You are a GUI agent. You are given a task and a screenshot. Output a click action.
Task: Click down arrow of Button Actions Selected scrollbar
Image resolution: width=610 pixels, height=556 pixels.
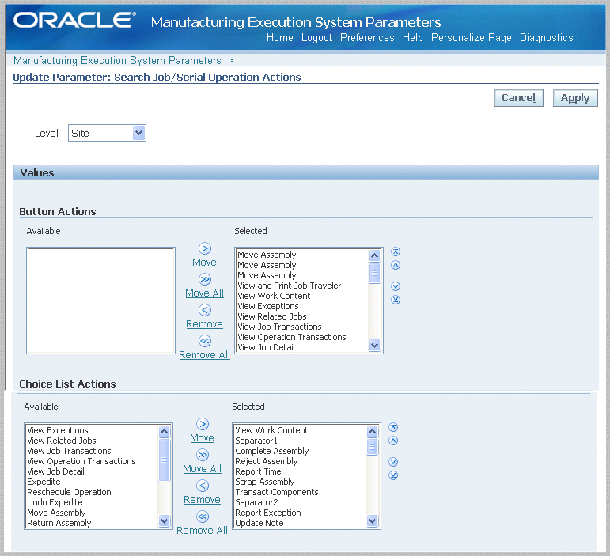pos(375,346)
